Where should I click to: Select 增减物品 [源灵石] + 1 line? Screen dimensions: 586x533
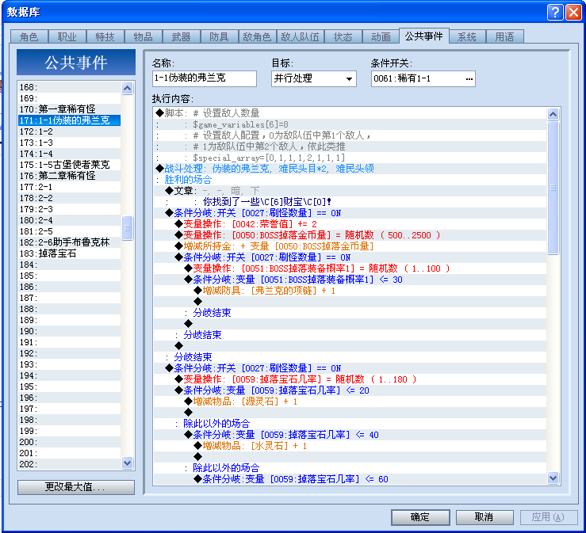[350, 402]
